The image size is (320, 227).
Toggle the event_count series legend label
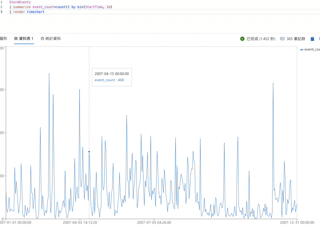[312, 49]
